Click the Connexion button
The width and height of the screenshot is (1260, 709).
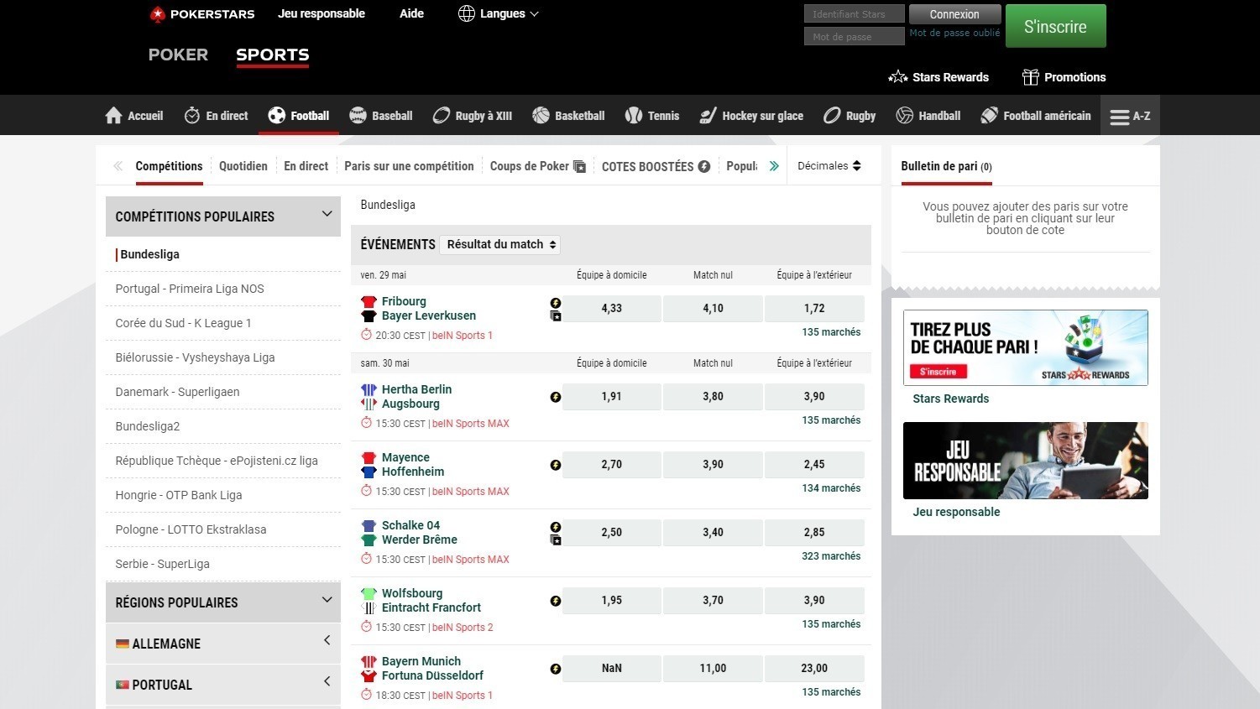954,14
